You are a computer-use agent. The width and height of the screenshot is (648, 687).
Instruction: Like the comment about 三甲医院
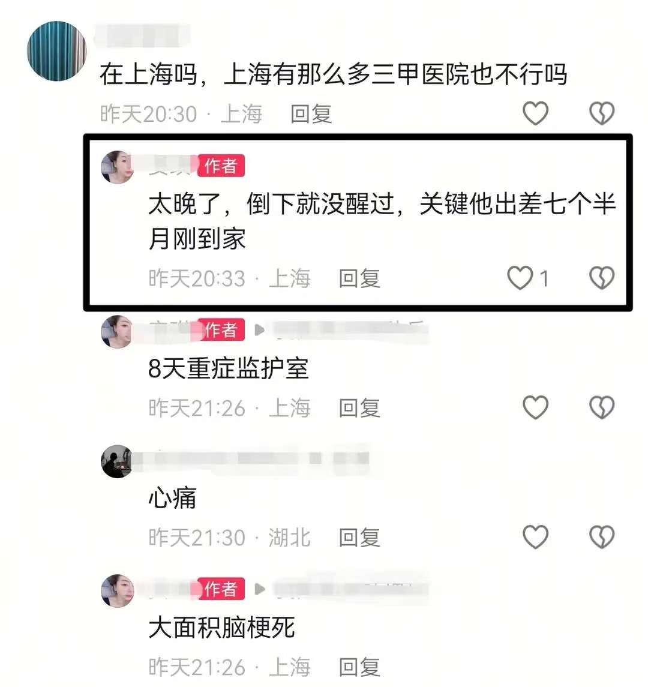pos(535,113)
